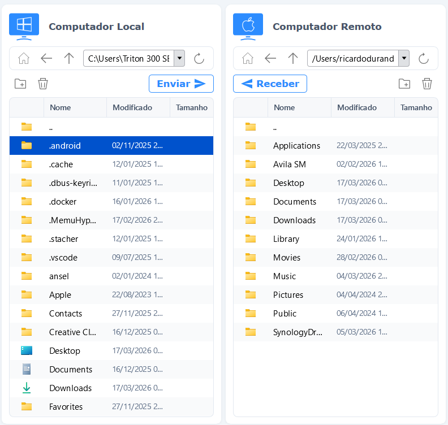Image resolution: width=448 pixels, height=425 pixels.
Task: Select the .dbus-keyri... folder name
Action: (73, 183)
